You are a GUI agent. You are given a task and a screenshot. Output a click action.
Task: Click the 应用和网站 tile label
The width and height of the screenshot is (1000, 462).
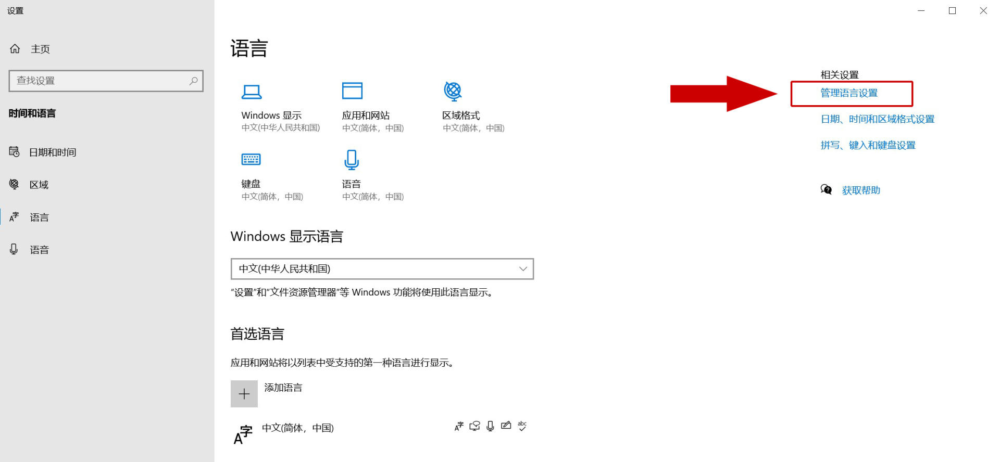[x=366, y=115]
